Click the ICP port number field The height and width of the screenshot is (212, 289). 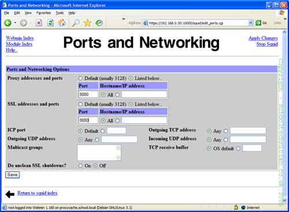click(x=116, y=131)
